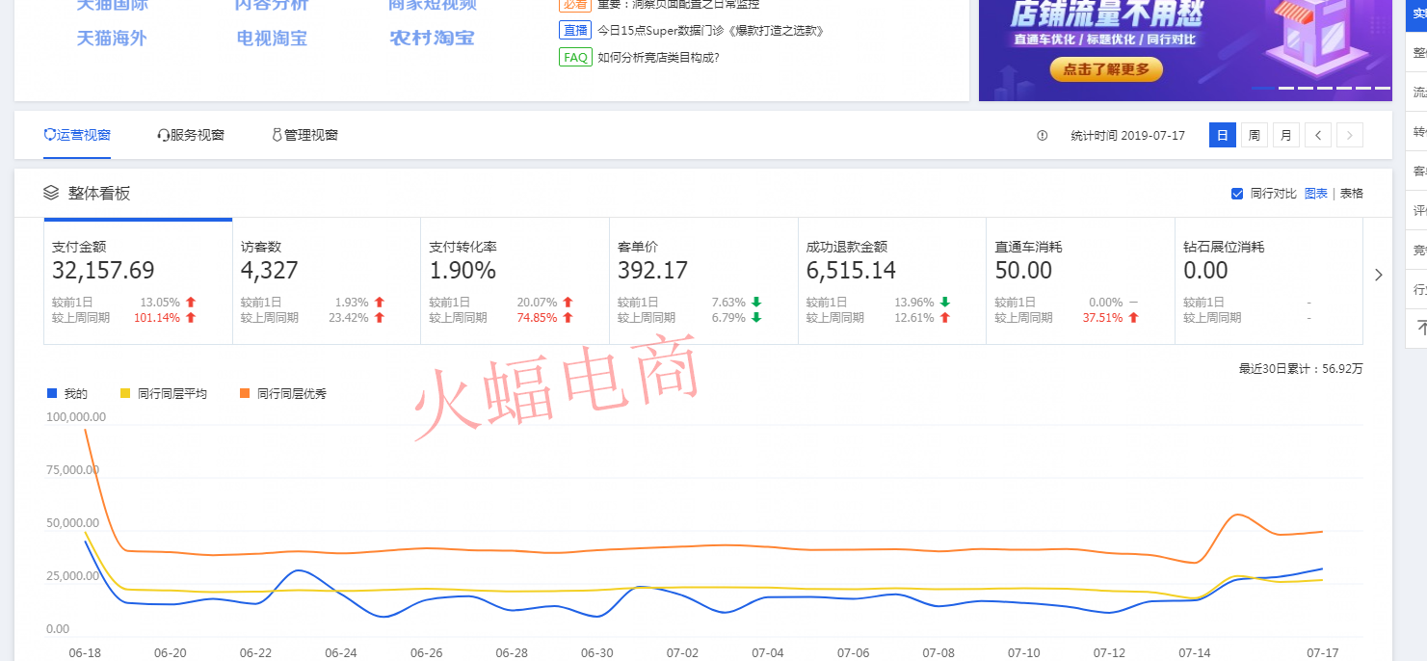
Task: Click the 4,327 visitor count value
Action: [270, 271]
